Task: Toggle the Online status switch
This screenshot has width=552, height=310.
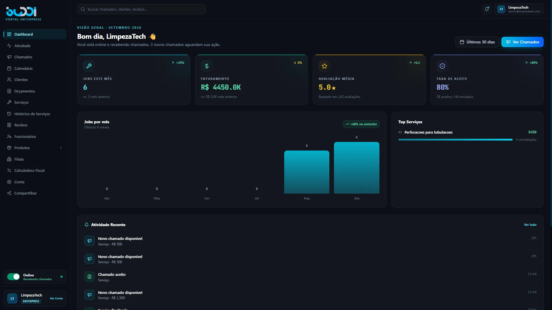Action: pos(14,277)
